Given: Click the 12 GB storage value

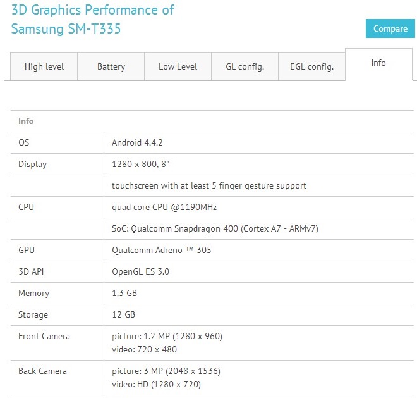Looking at the screenshot, I should [123, 314].
